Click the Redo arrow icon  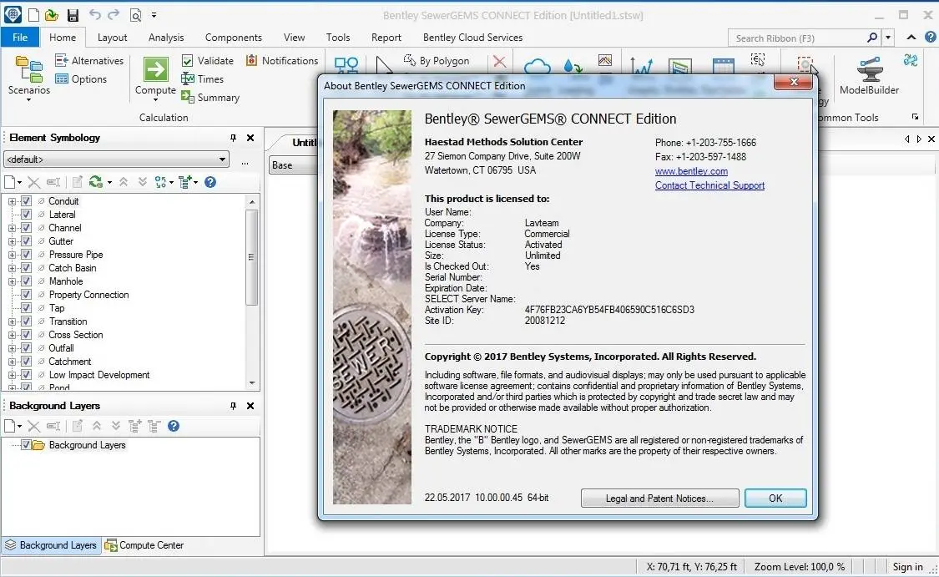pyautogui.click(x=114, y=14)
